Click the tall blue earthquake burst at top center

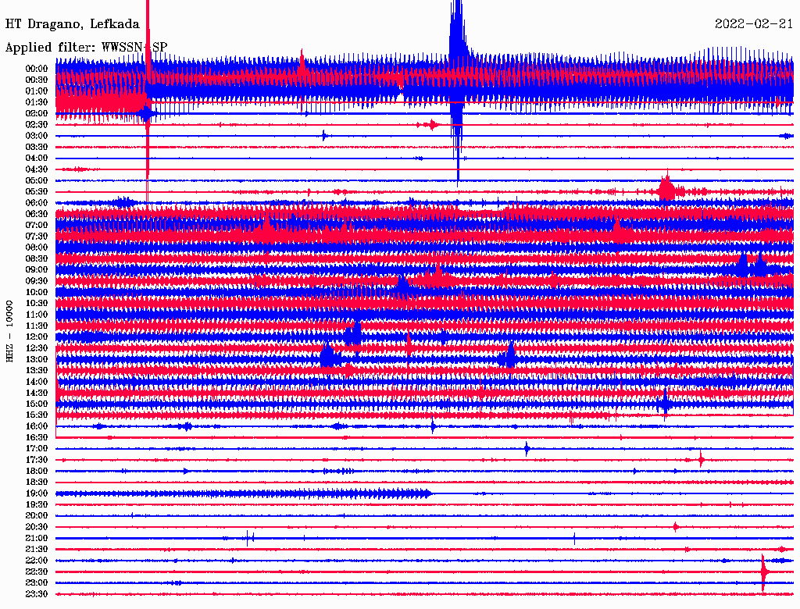458,47
